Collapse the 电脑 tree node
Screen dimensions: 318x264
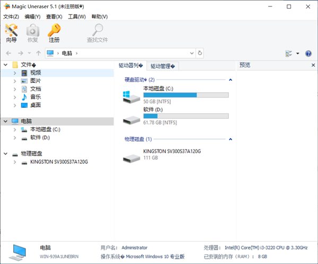(5, 121)
